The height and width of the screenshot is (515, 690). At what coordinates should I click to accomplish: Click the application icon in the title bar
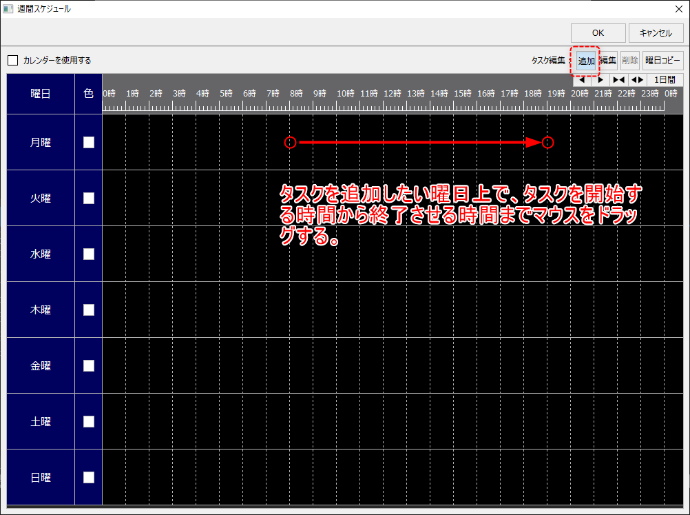9,8
